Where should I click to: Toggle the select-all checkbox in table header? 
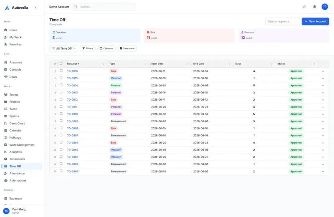[61, 63]
